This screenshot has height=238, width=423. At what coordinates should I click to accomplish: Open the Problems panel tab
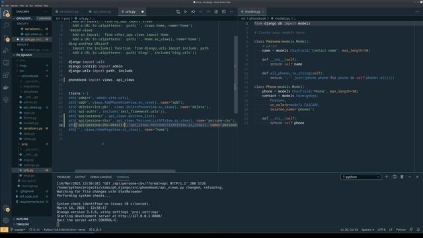click(63, 177)
